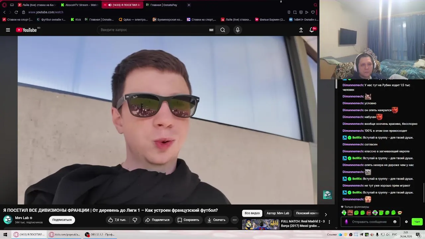
Task: Go to the YouTube home logo
Action: (x=26, y=30)
